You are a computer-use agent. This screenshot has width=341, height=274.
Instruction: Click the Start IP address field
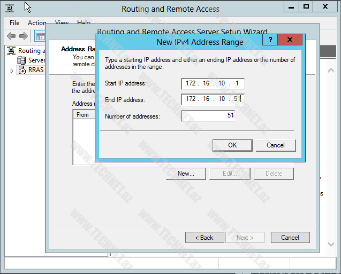(213, 83)
